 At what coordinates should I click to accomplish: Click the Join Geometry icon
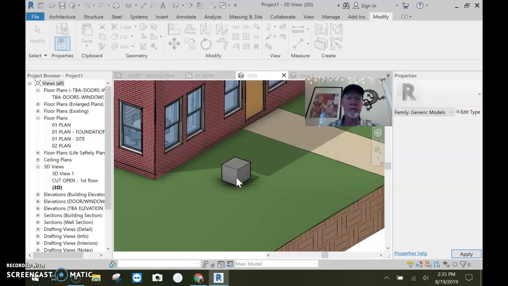[x=115, y=46]
